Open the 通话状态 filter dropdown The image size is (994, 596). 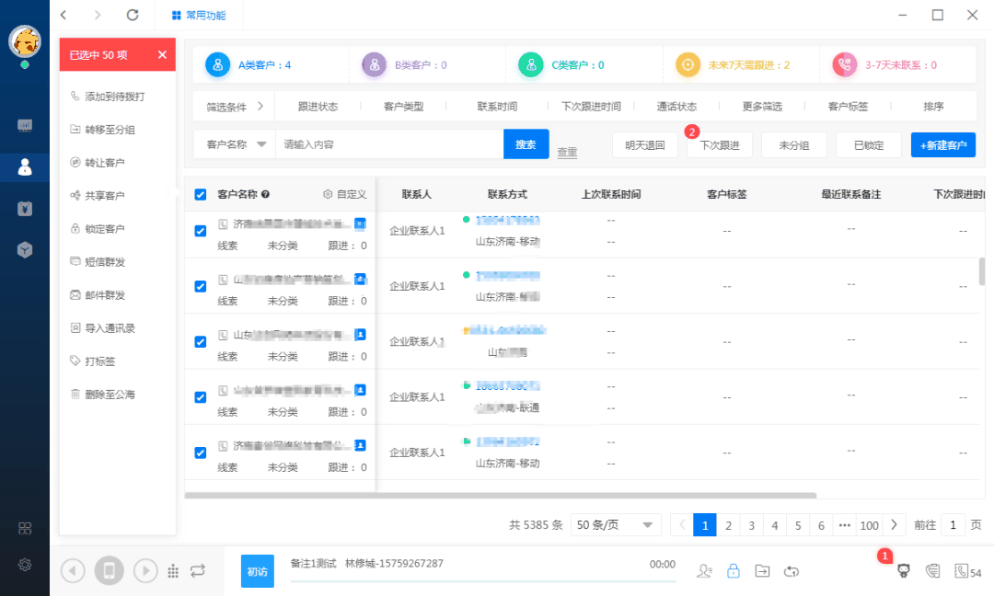pyautogui.click(x=676, y=107)
